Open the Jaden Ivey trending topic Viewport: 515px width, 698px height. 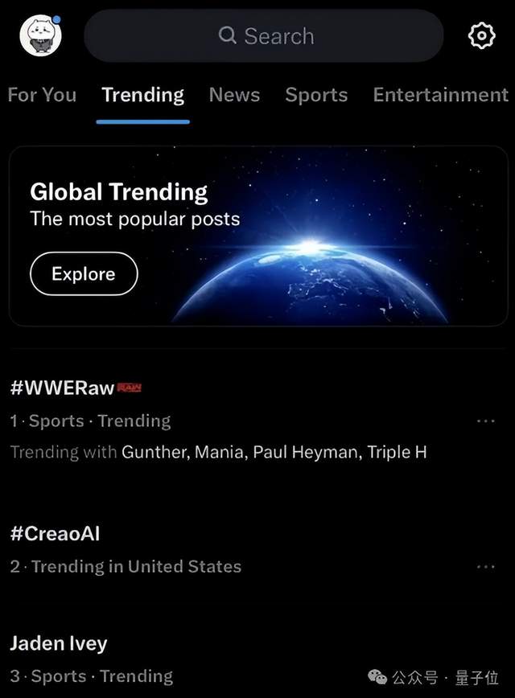58,643
